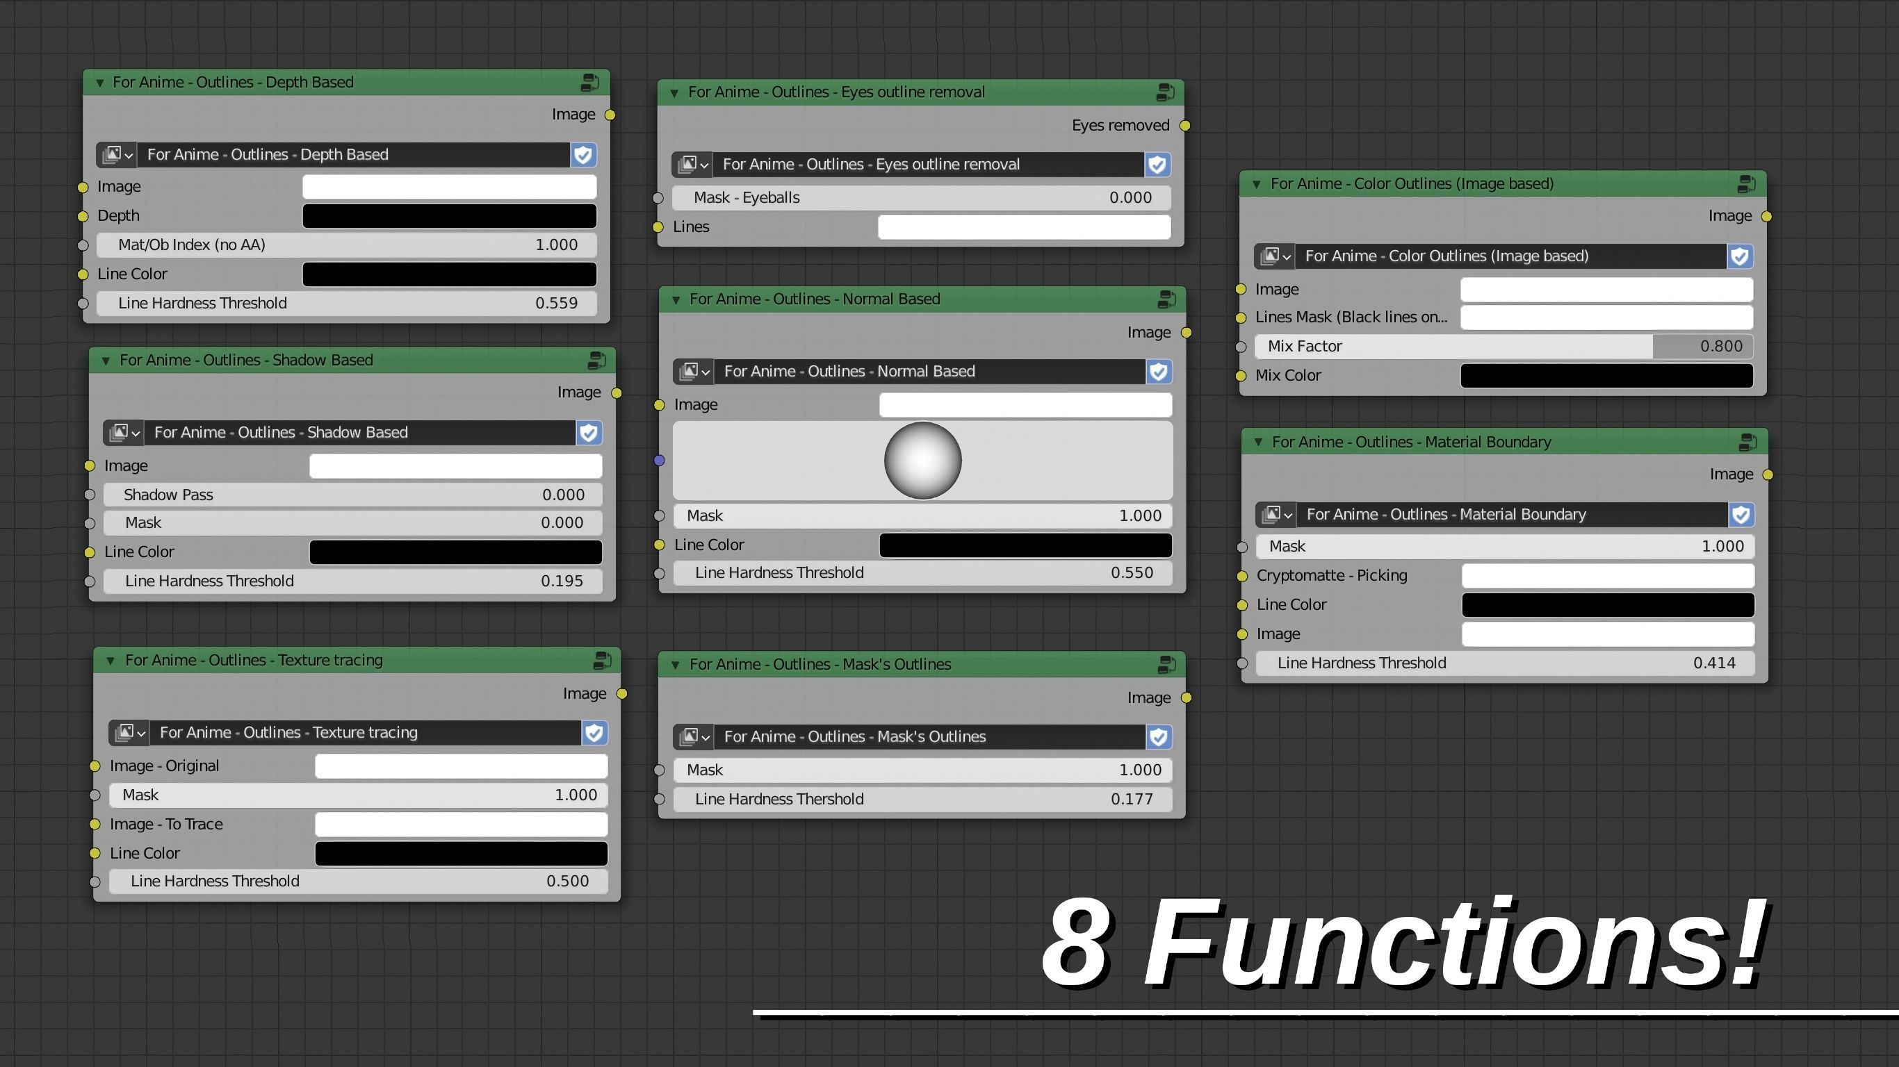Click the Eyes removed output socket
The image size is (1899, 1067).
point(1185,126)
